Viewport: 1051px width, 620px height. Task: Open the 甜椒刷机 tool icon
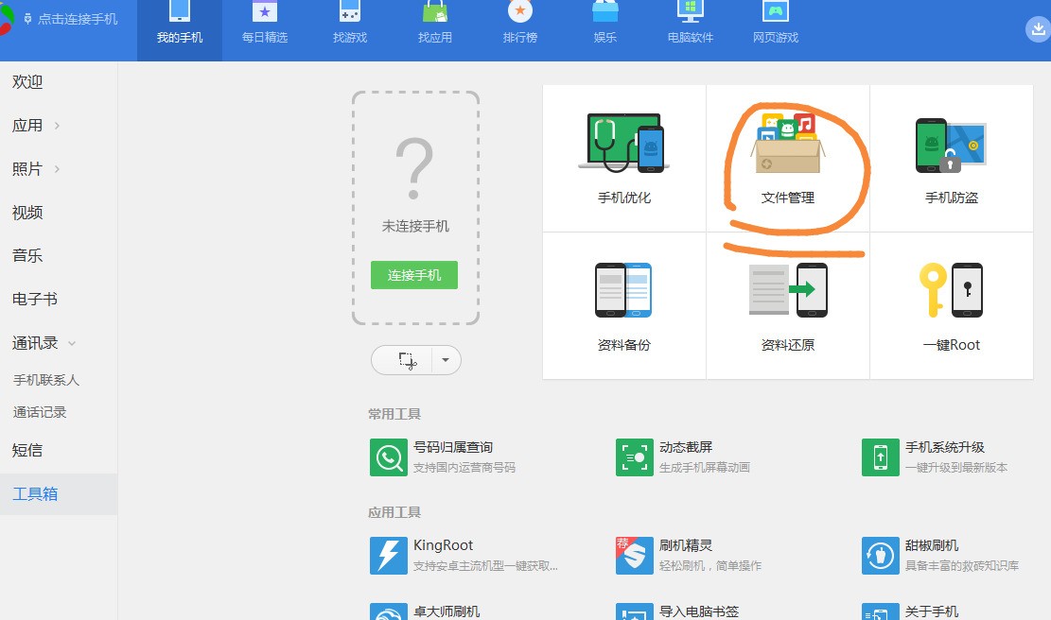pos(881,556)
